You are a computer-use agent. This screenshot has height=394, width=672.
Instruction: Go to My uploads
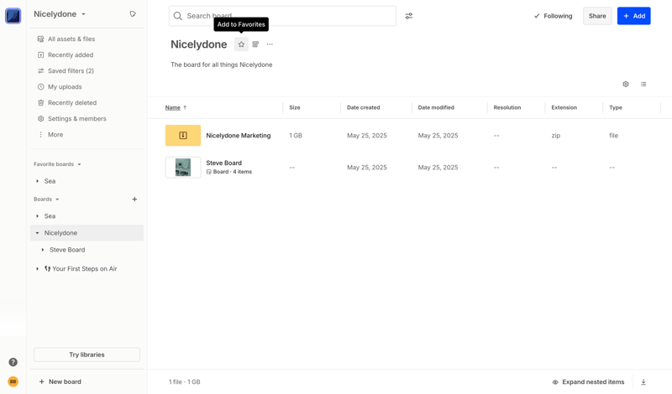pos(65,87)
